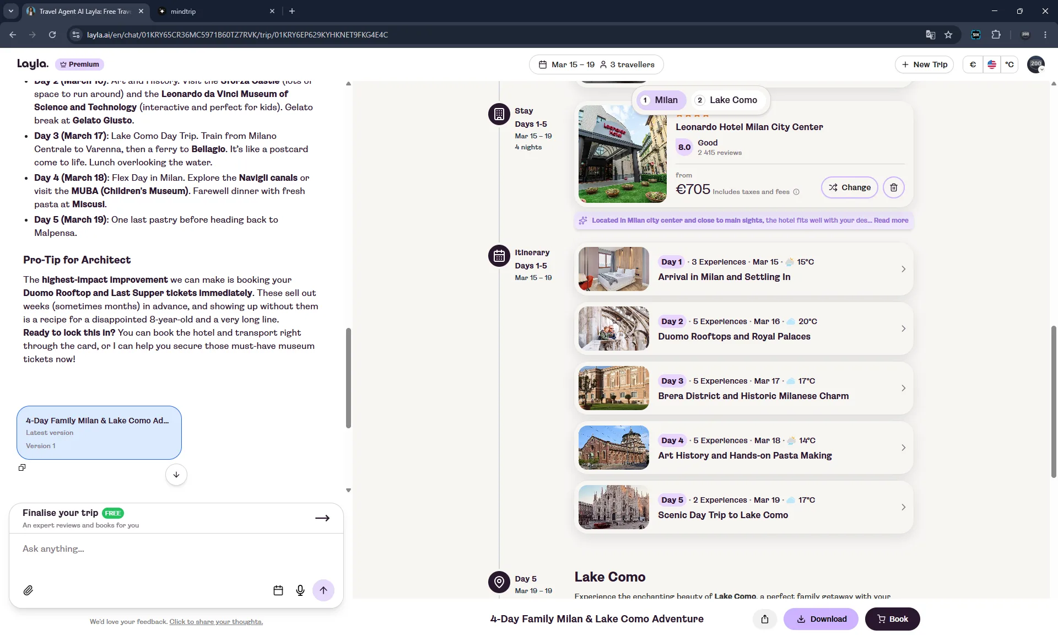This screenshot has width=1058, height=635.
Task: Attach a file with paperclip icon
Action: pos(28,590)
